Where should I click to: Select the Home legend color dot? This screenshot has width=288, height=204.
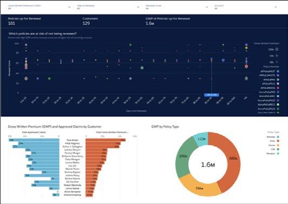[x=278, y=145]
